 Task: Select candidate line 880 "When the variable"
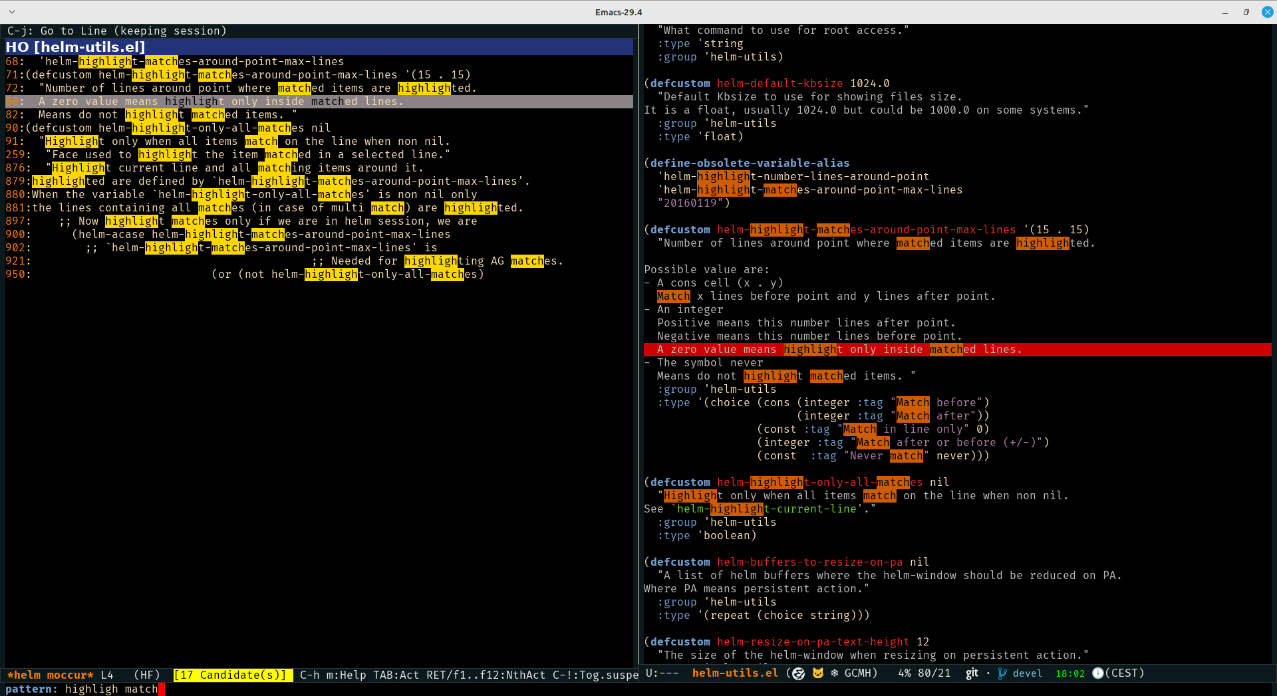(x=319, y=194)
